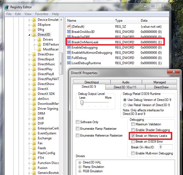Expand Direct3D HAL driver node
Viewport: 183px width, 175px height.
80,162
